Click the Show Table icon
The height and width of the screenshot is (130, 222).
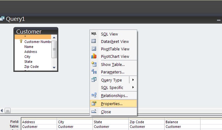94,64
